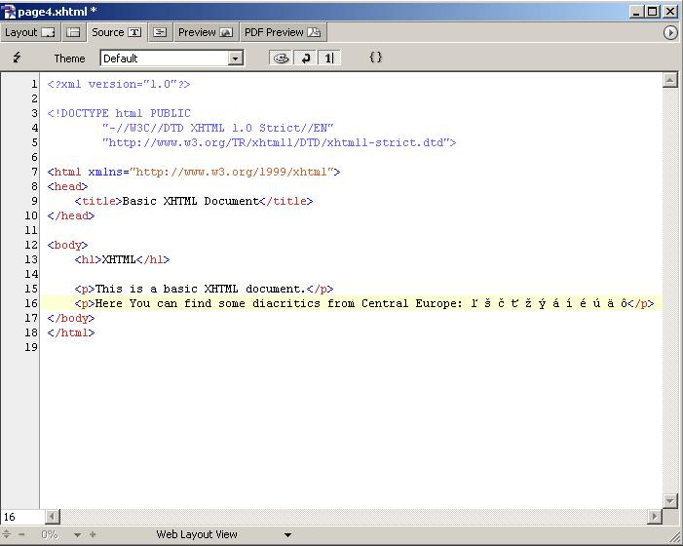Image resolution: width=683 pixels, height=546 pixels.
Task: Click the closing head tag
Action: (70, 215)
